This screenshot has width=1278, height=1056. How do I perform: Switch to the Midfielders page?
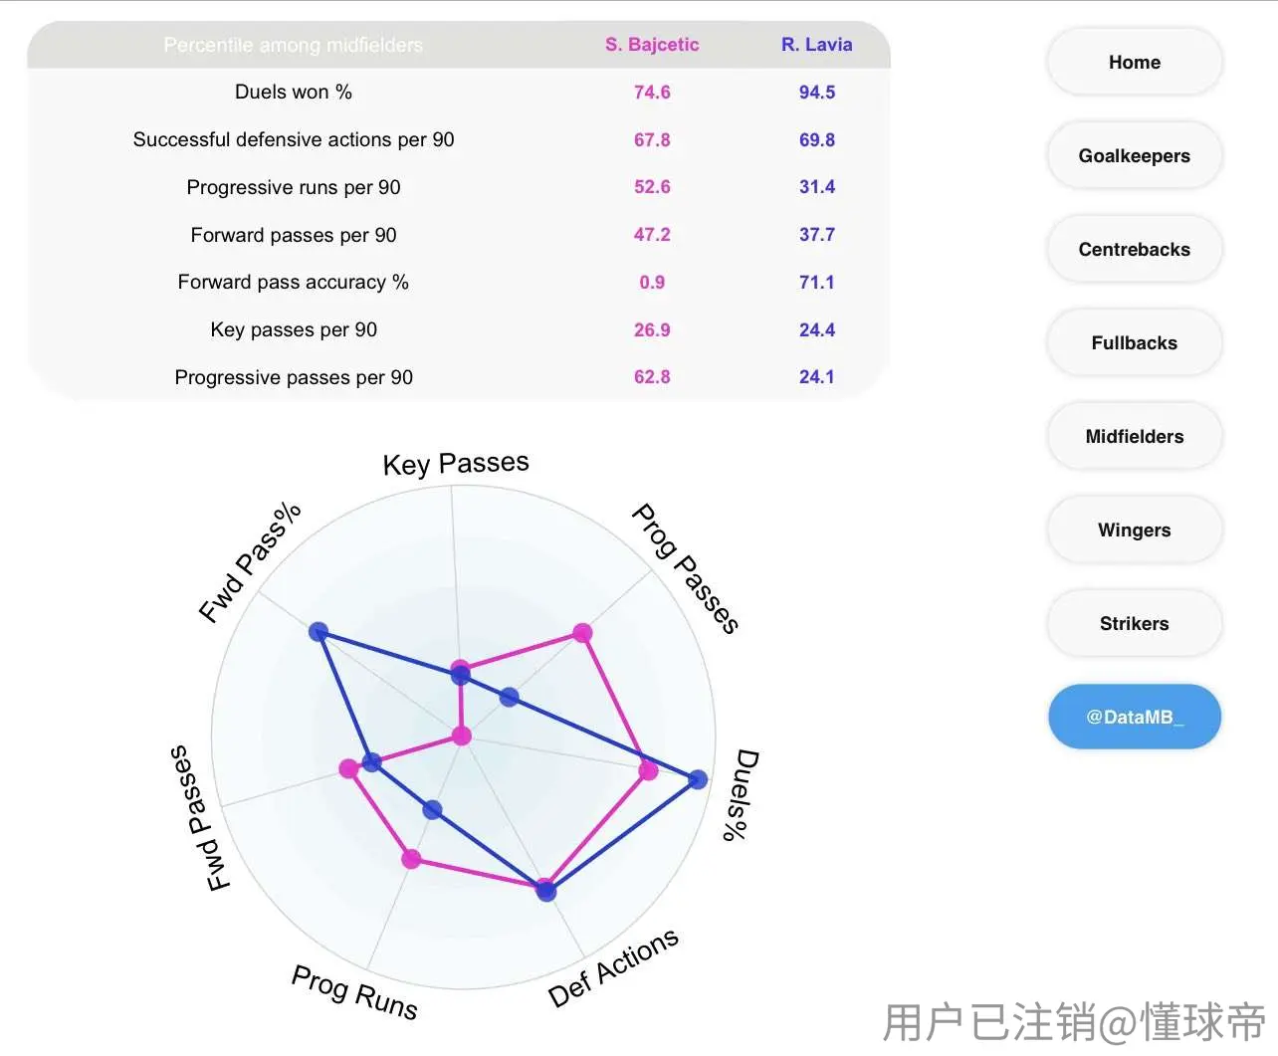tap(1134, 436)
